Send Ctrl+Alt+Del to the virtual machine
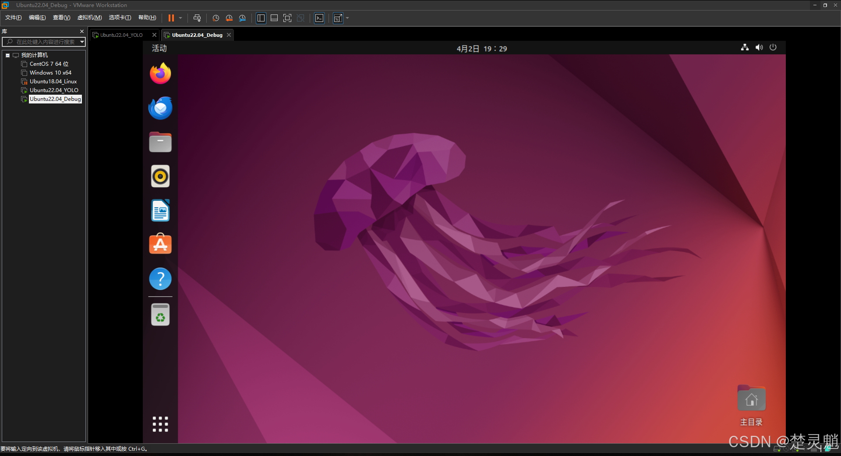The image size is (841, 456). [197, 18]
